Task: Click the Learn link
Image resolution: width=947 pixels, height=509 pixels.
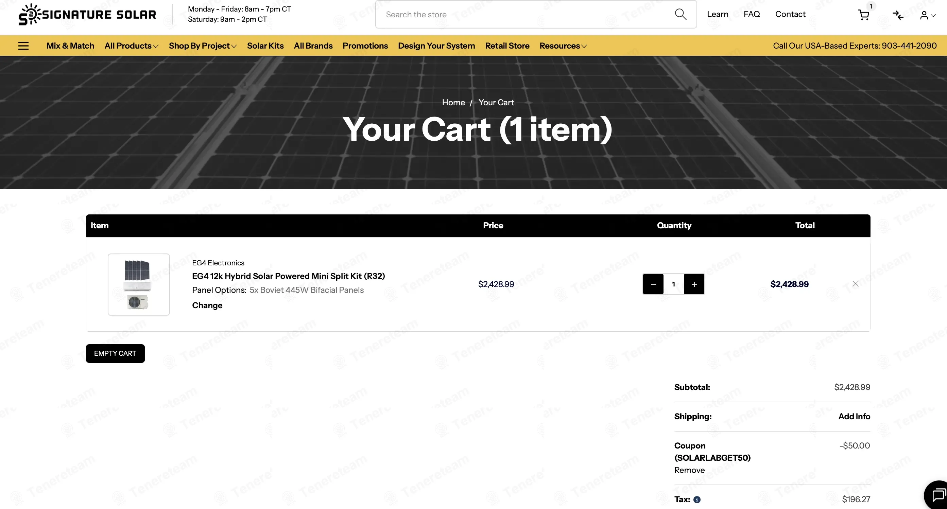Action: 717,14
